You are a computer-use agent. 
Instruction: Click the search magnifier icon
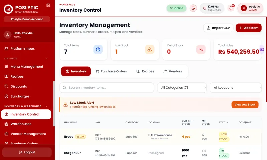point(64,88)
